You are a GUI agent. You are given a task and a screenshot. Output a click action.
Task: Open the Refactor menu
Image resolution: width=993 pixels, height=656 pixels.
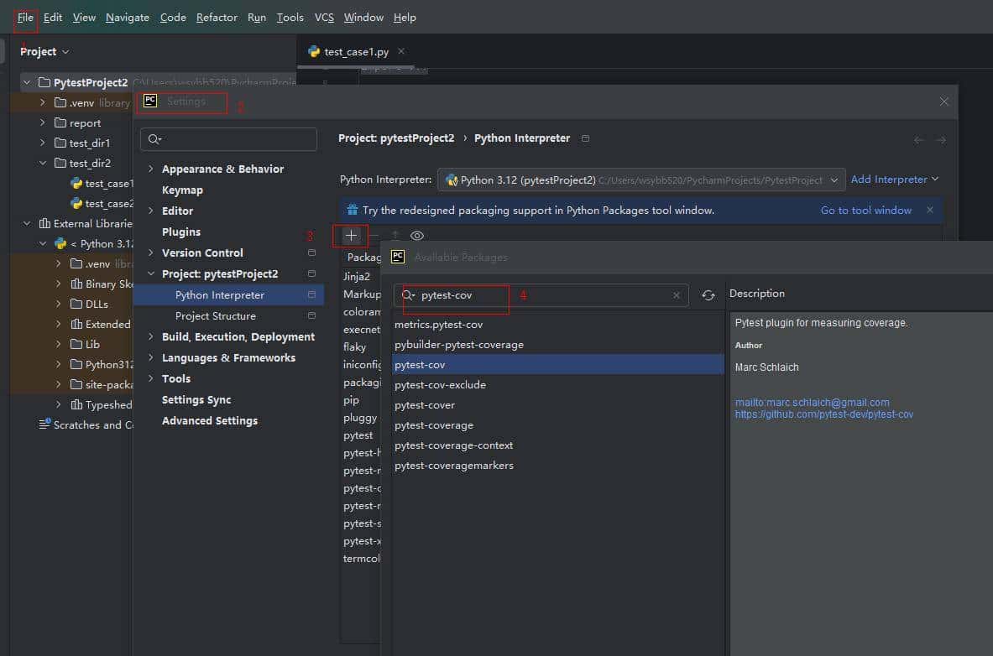point(217,17)
